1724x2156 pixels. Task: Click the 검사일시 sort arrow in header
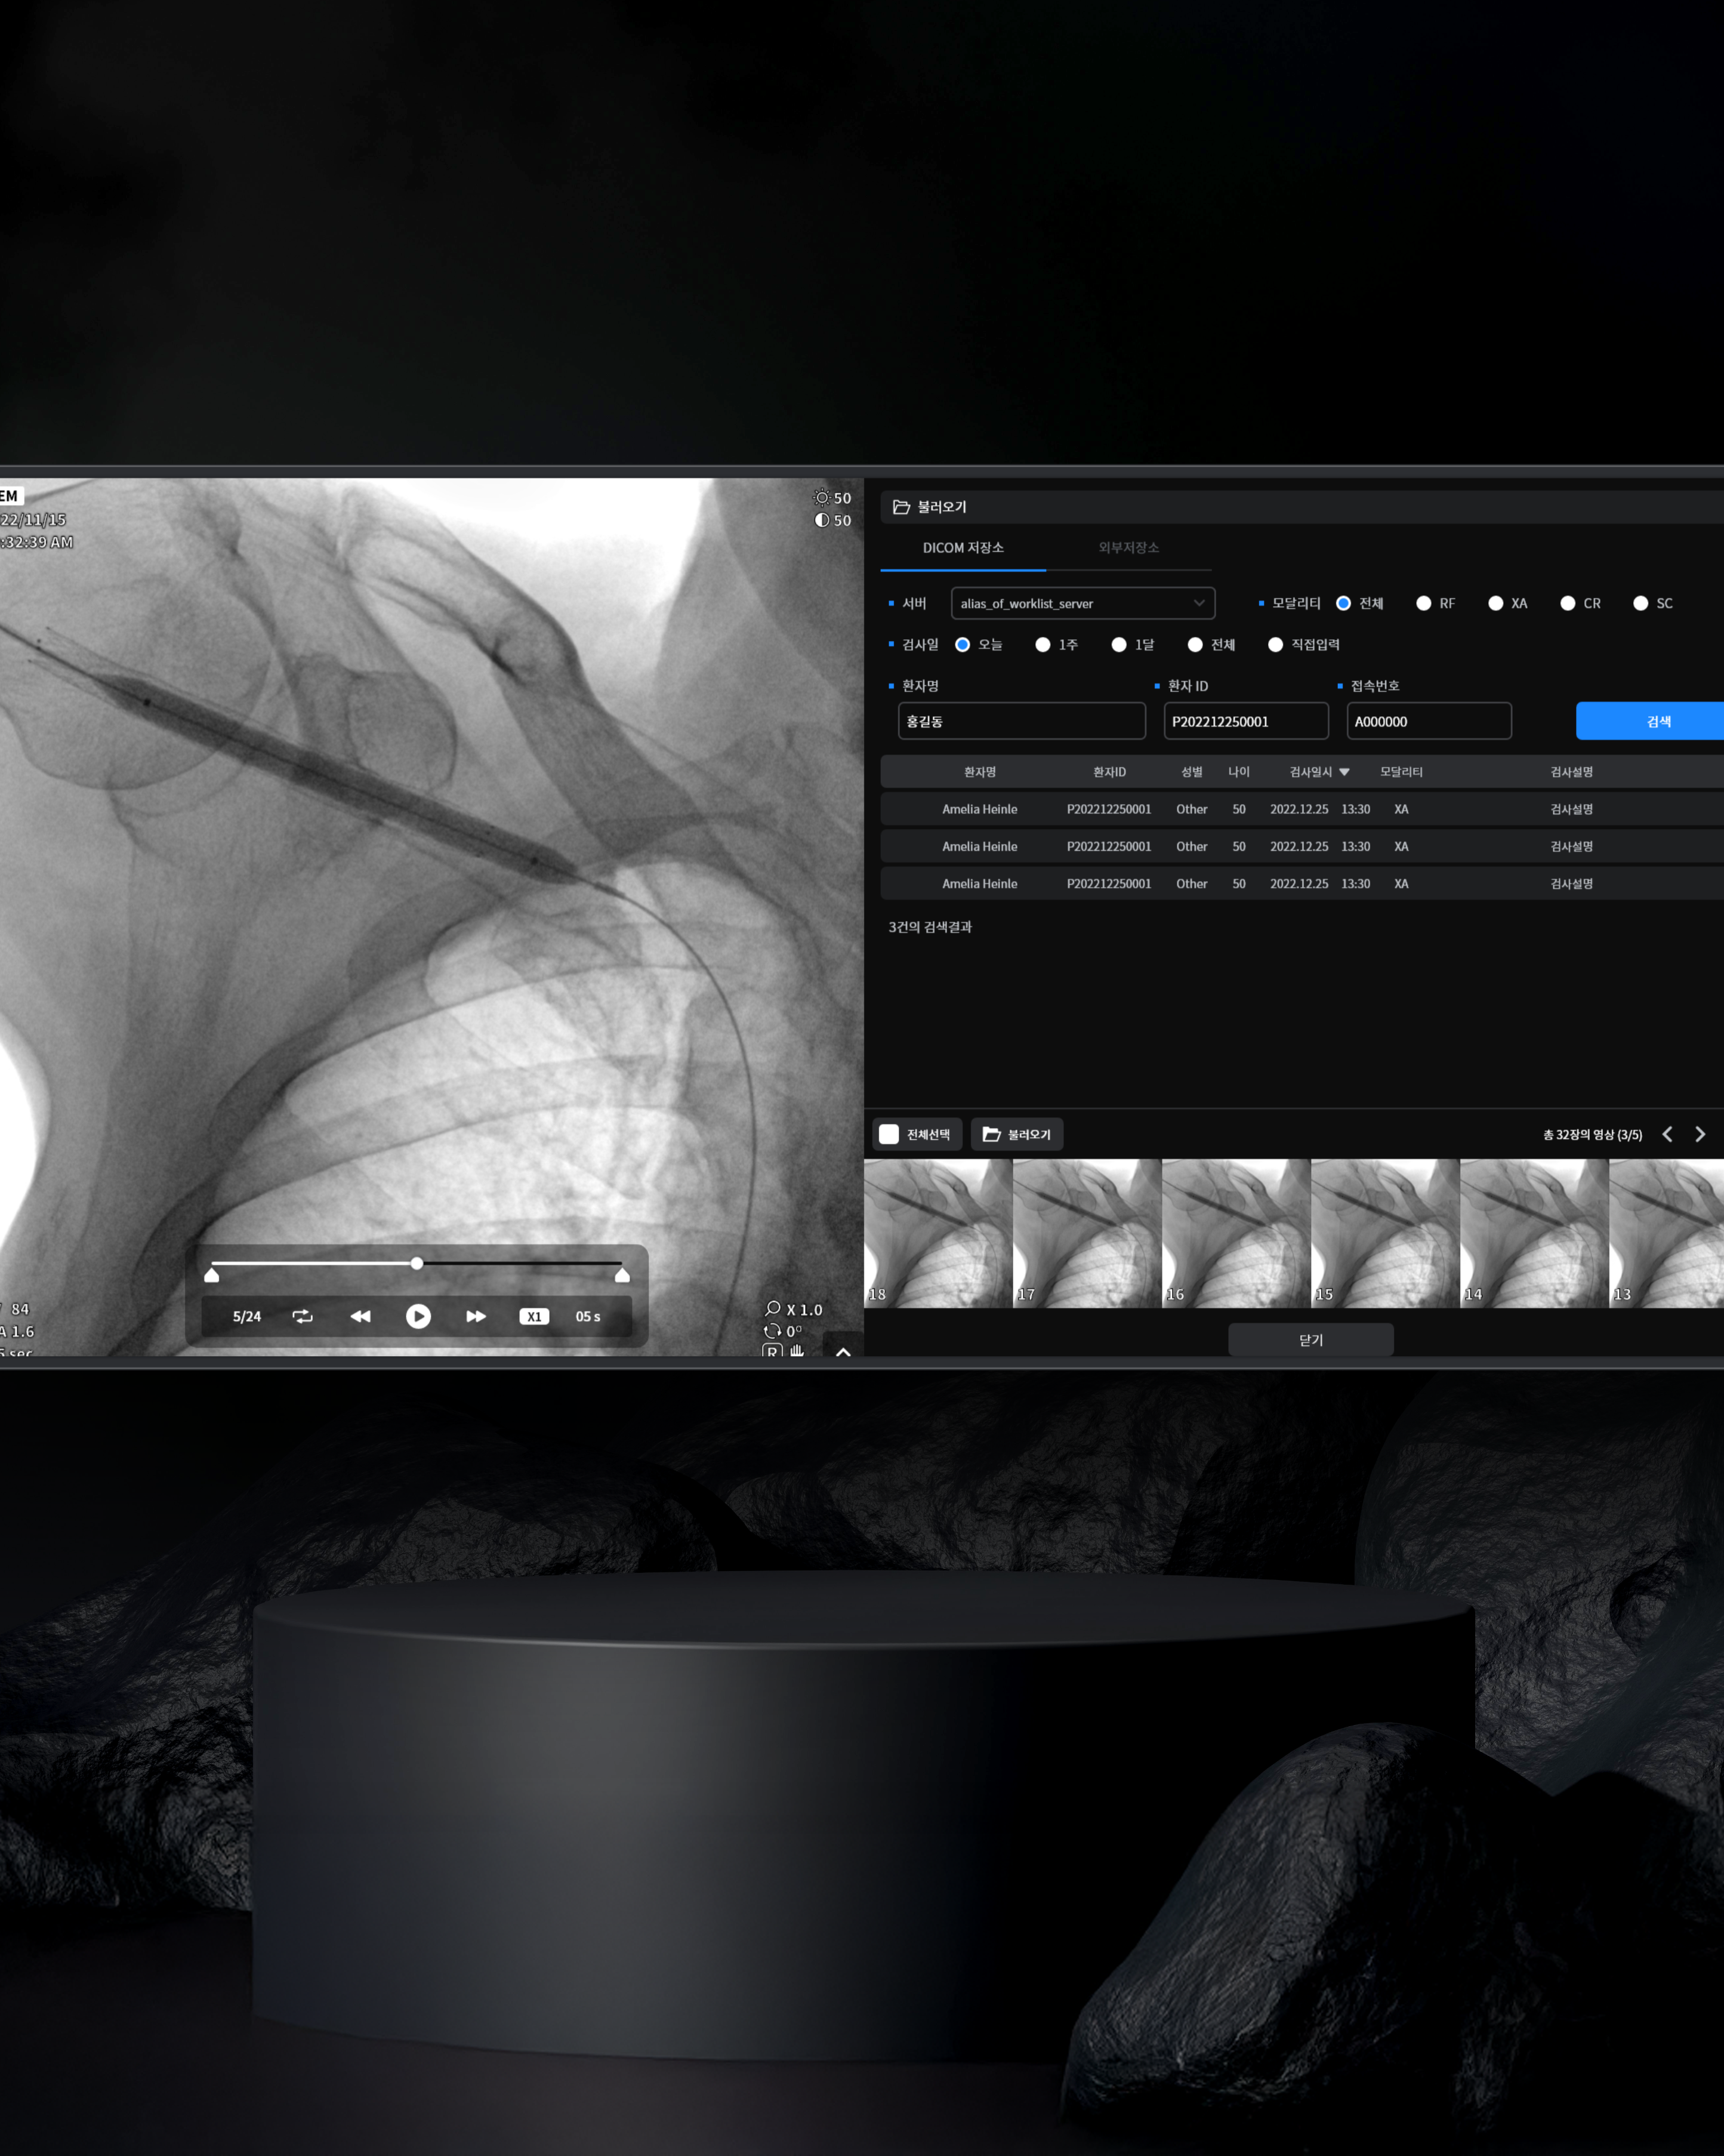pyautogui.click(x=1344, y=772)
